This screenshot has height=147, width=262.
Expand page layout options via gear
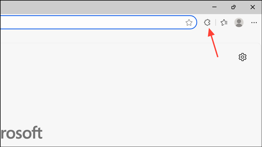coord(243,57)
